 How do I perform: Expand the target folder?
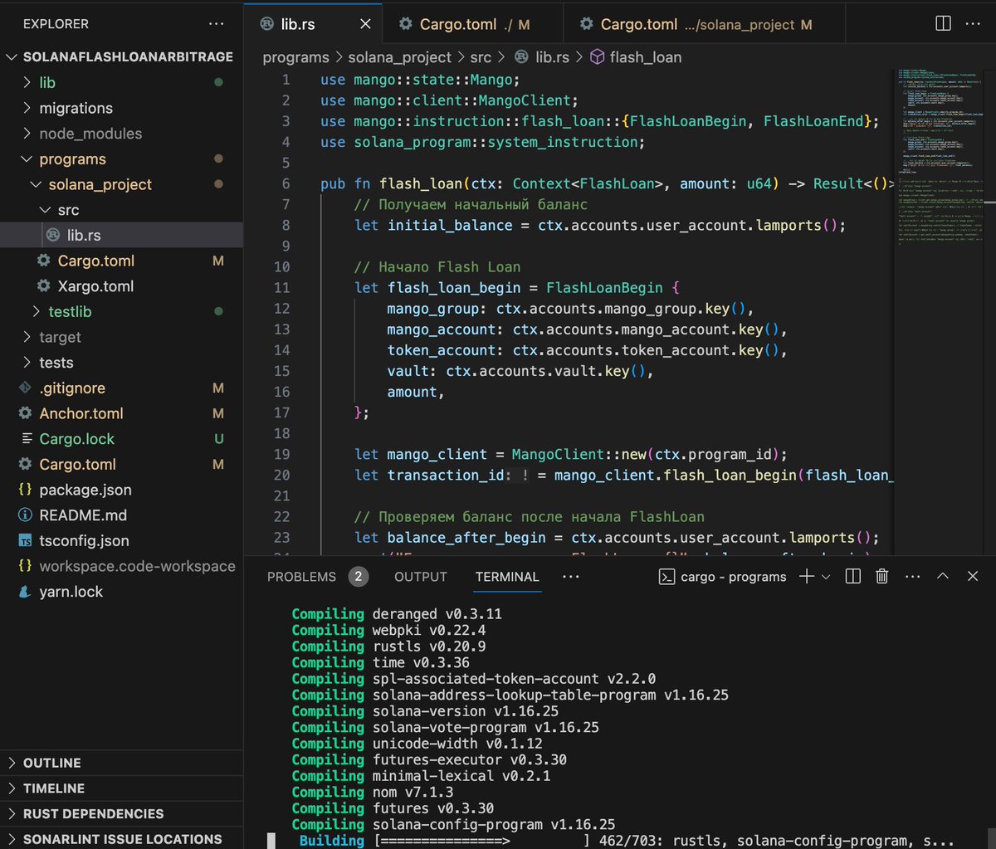(x=122, y=337)
